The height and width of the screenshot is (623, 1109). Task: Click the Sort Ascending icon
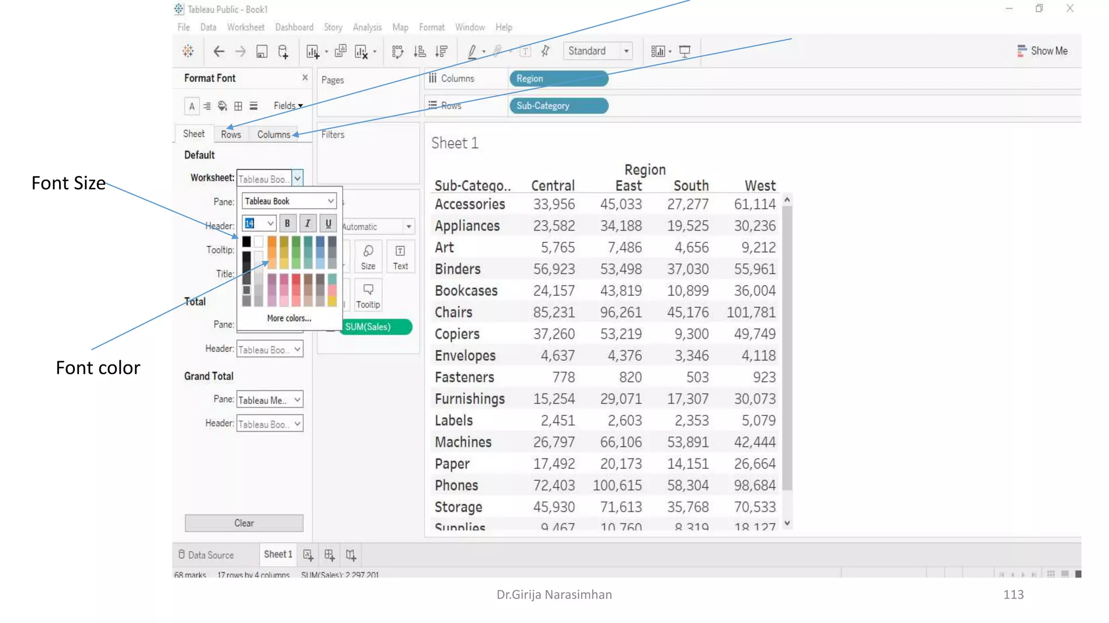click(x=420, y=51)
